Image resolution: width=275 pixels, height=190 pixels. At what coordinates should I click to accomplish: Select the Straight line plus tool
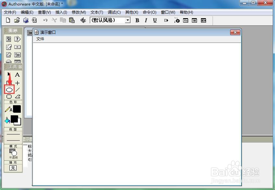coord(17,83)
